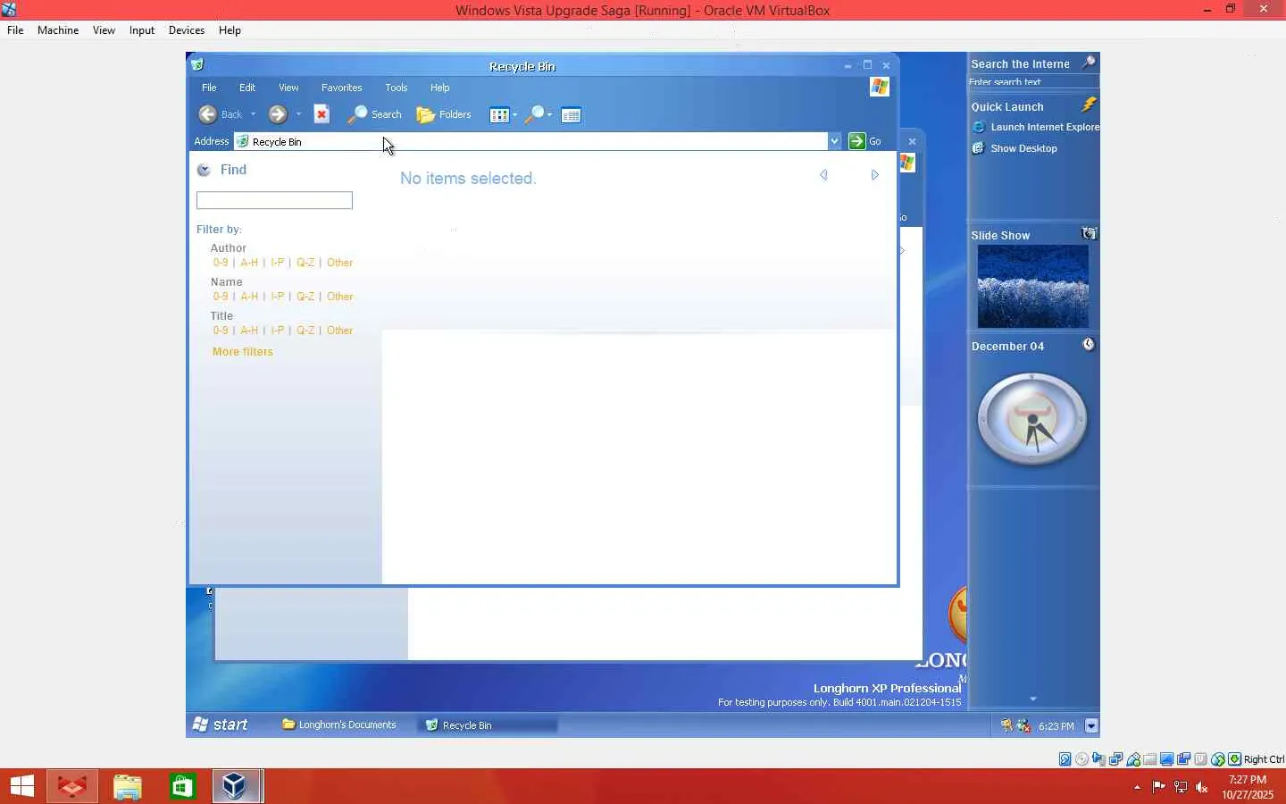Click the red X page icon in the toolbar
Screen dimensions: 1286x804
point(322,114)
